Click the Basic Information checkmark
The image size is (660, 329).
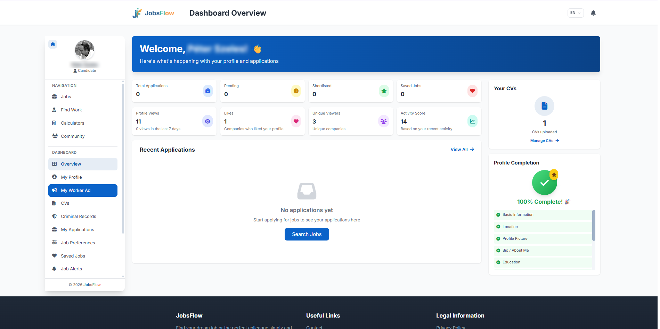pos(498,214)
